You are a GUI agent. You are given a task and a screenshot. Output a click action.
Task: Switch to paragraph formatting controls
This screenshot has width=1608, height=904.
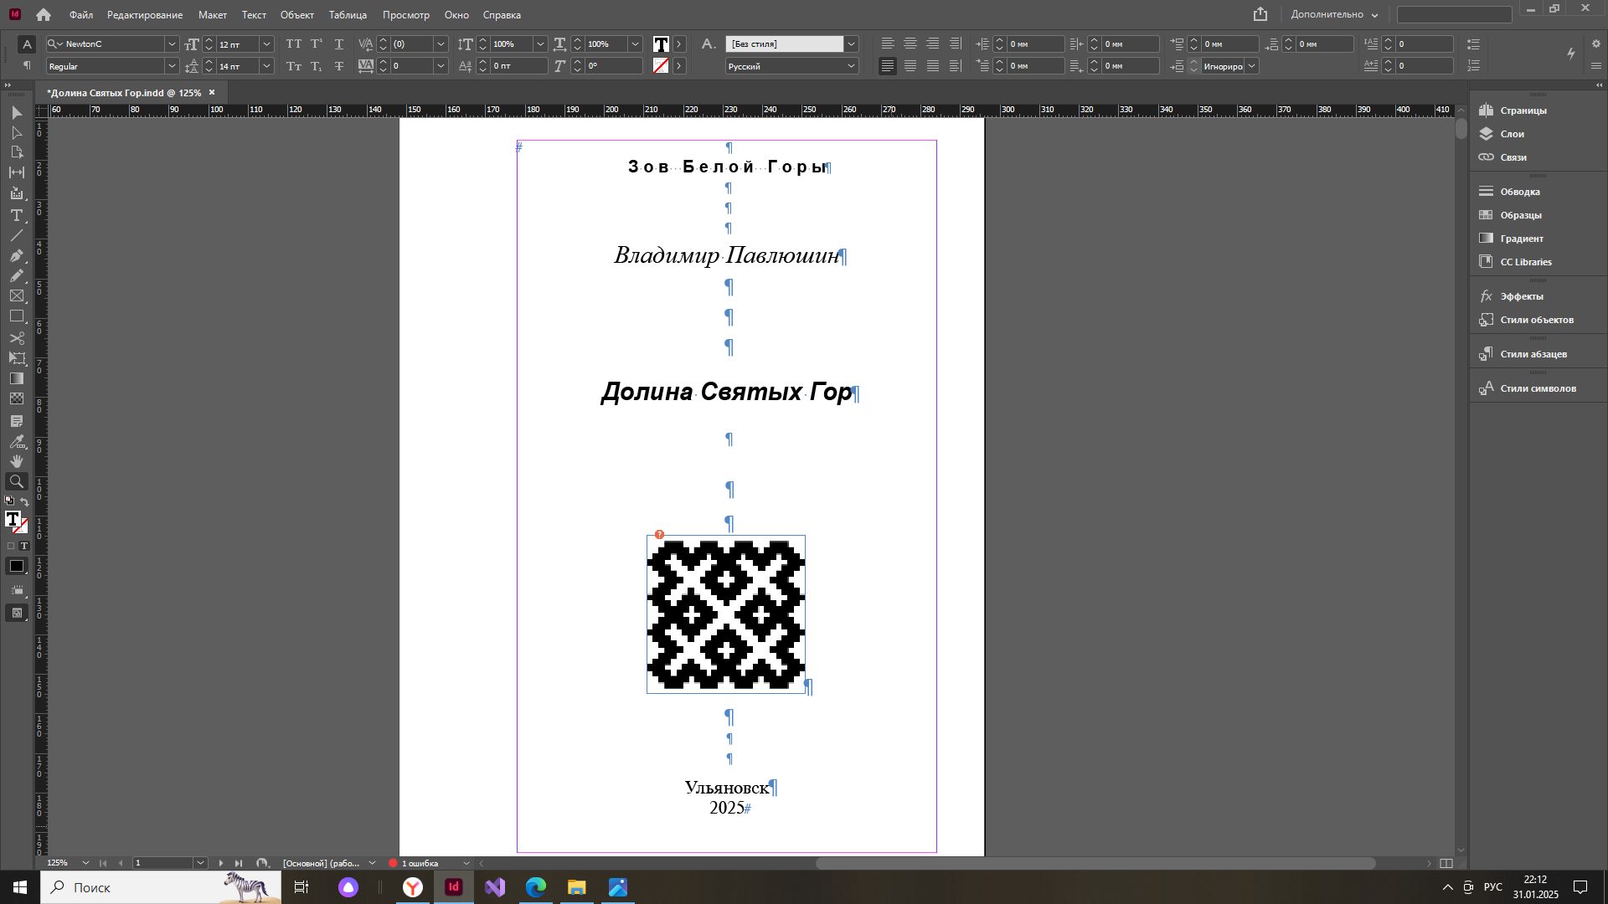point(27,66)
